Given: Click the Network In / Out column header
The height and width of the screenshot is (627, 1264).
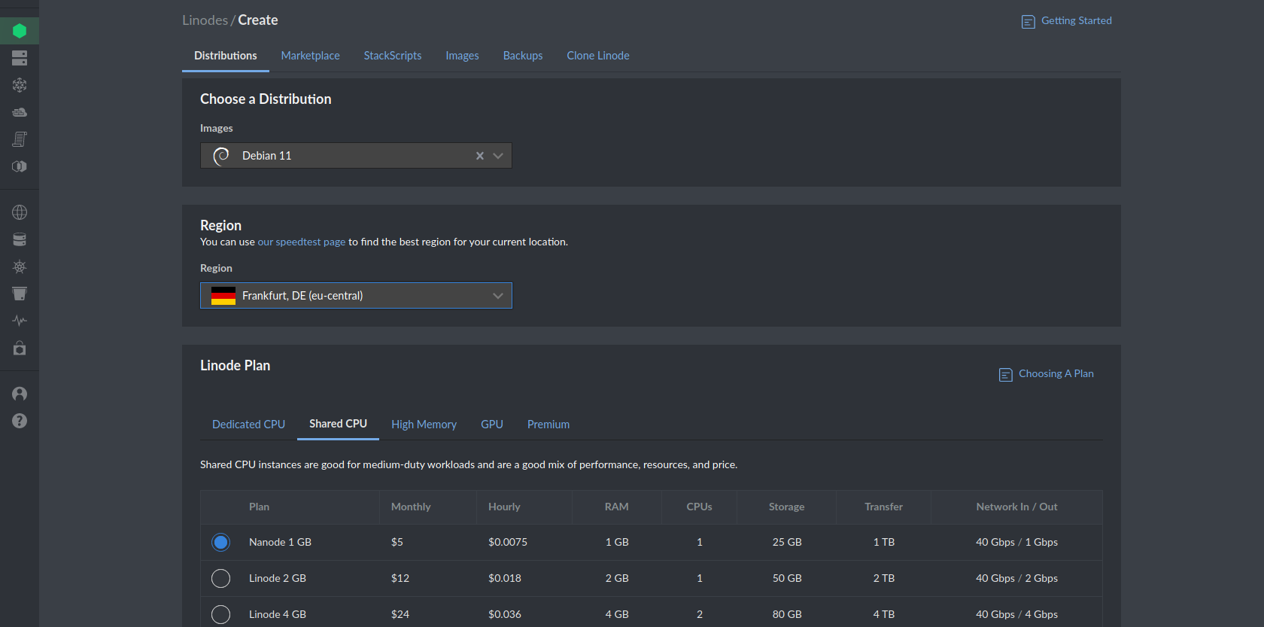Looking at the screenshot, I should pos(1016,507).
